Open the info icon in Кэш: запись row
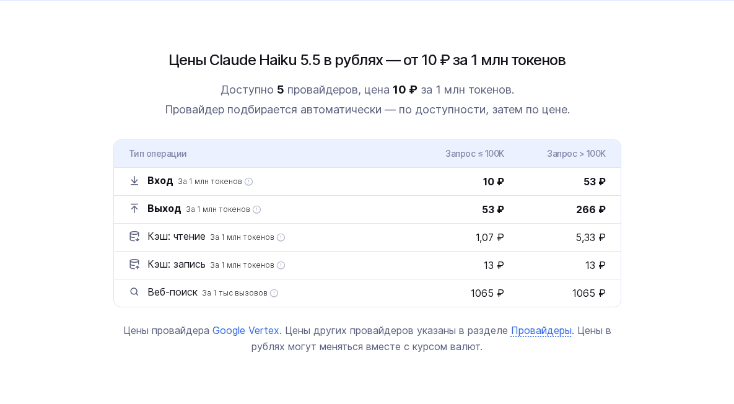 281,265
